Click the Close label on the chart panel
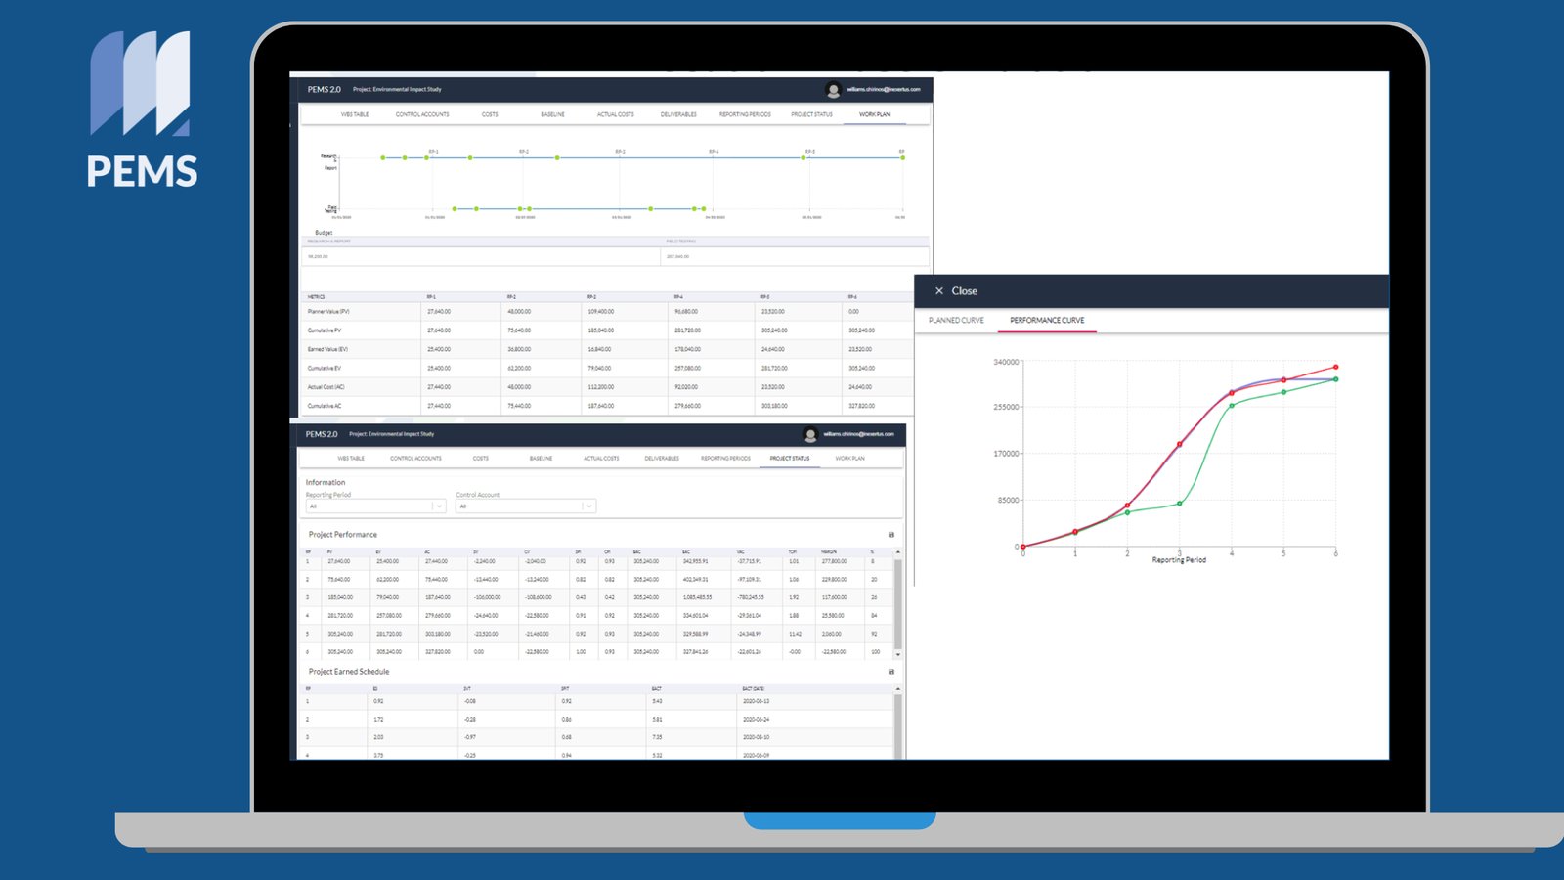The image size is (1564, 880). click(x=964, y=291)
